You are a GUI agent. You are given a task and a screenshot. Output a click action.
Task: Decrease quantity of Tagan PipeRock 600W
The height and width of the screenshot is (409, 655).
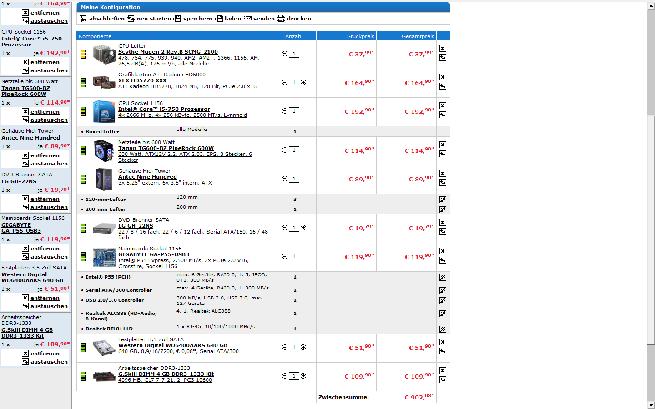pyautogui.click(x=285, y=150)
